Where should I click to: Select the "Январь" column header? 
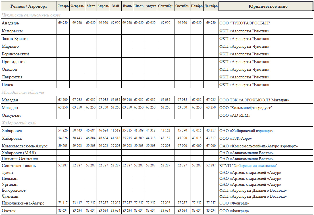(63, 6)
